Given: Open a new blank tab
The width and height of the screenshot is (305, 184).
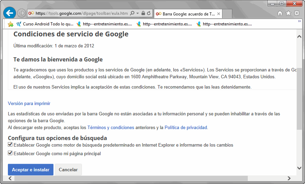Looking at the screenshot, I should [227, 14].
